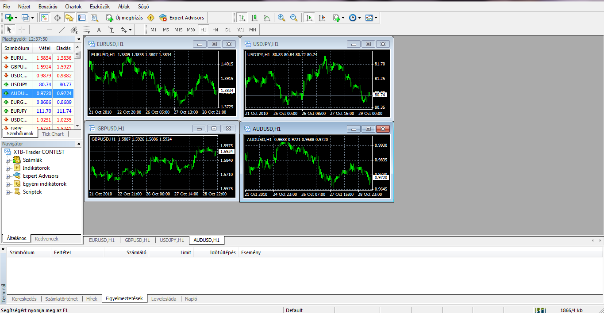Image resolution: width=604 pixels, height=313 pixels.
Task: Select the trendline drawing tool
Action: (62, 30)
